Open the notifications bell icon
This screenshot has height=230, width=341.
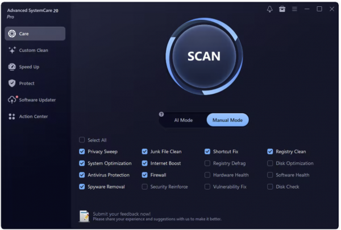coord(269,9)
